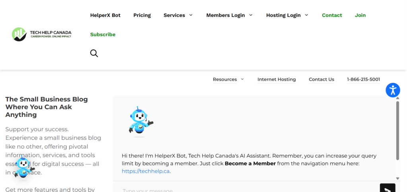The width and height of the screenshot is (407, 192).
Task: Follow the https://techhelp.ca link in chat
Action: pyautogui.click(x=145, y=171)
